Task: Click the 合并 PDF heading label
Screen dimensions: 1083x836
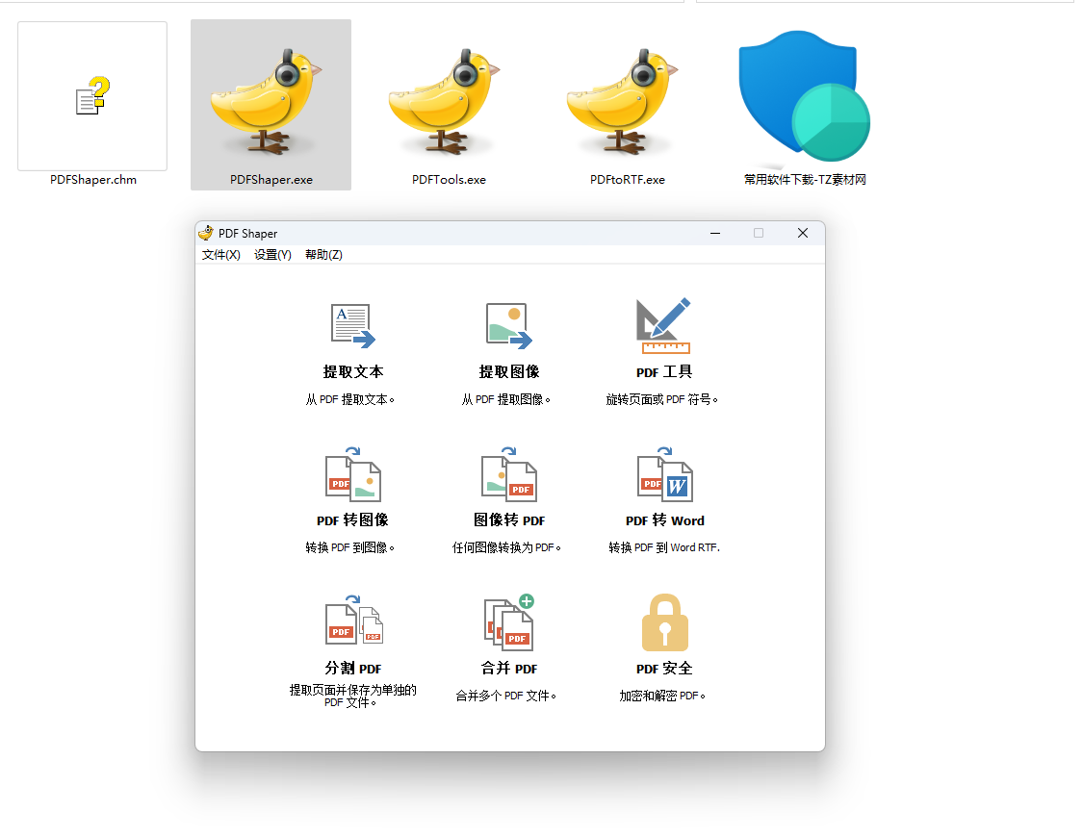Action: (509, 669)
